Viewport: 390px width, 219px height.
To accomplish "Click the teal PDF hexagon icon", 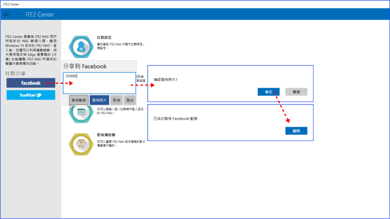I will coord(81,114).
